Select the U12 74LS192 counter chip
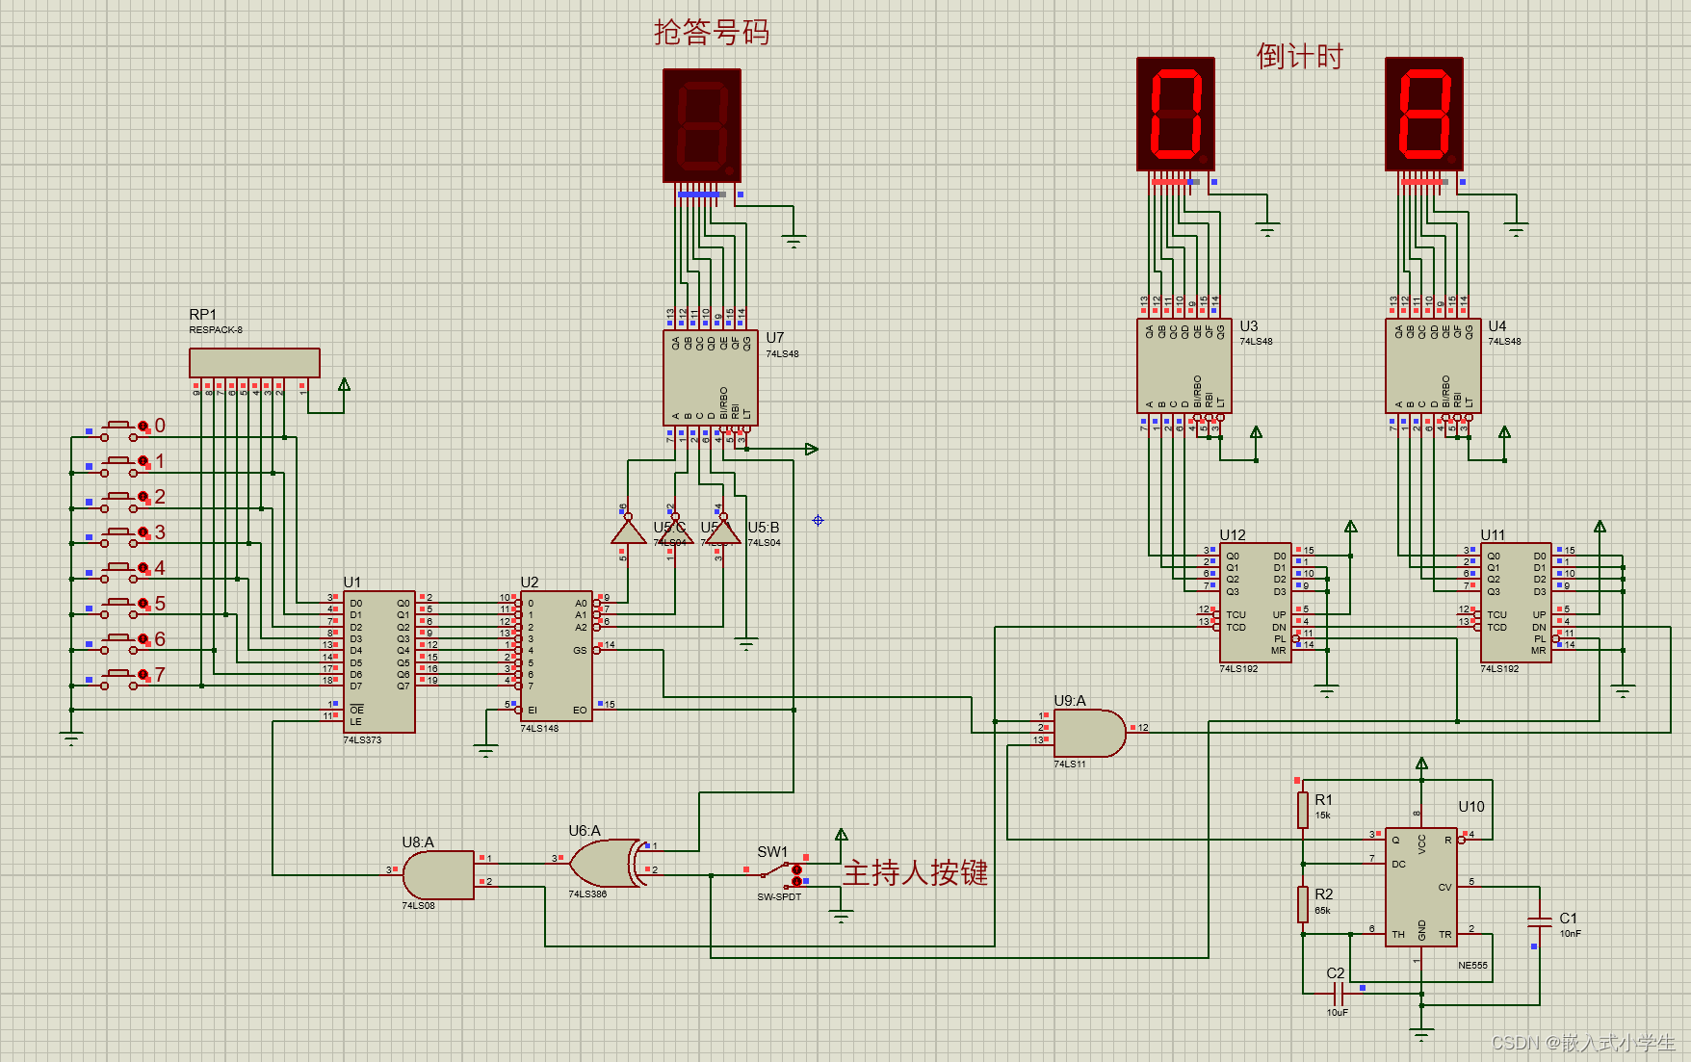1691x1062 pixels. [1256, 603]
